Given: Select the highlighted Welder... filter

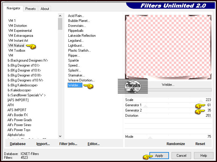Looking at the screenshot, I should [75, 85].
